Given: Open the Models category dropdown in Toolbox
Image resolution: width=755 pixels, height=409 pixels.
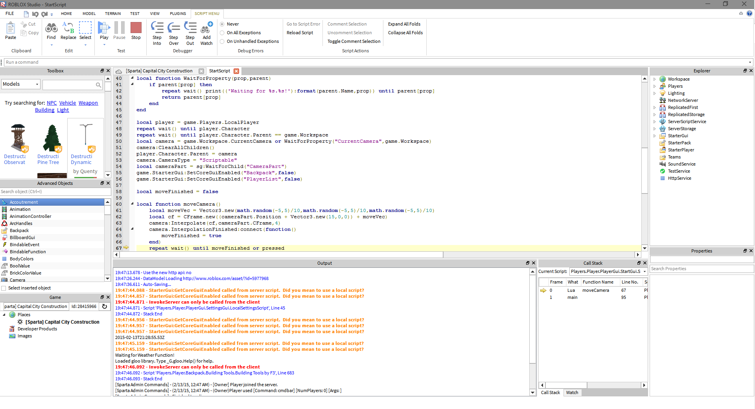Looking at the screenshot, I should coord(21,84).
